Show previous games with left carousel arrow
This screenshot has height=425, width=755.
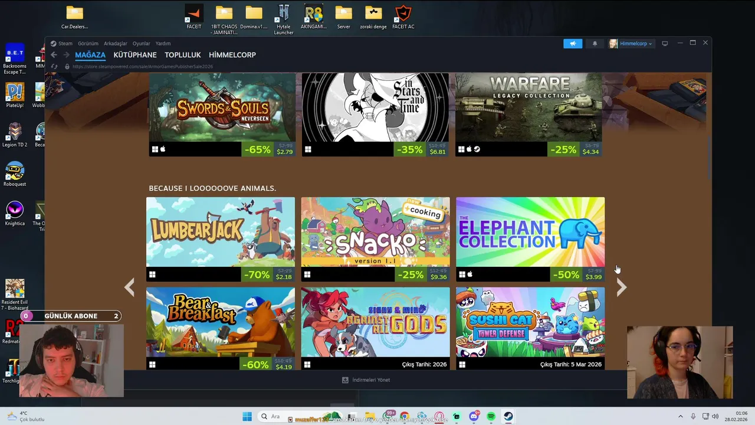[x=130, y=287]
